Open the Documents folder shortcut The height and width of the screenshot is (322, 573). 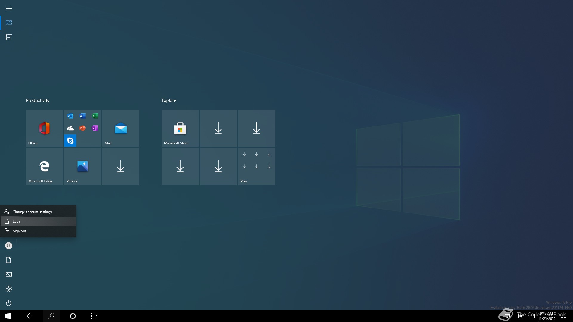[9, 260]
